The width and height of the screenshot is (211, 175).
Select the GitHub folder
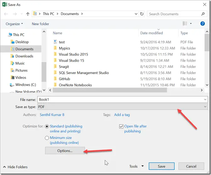(64, 79)
